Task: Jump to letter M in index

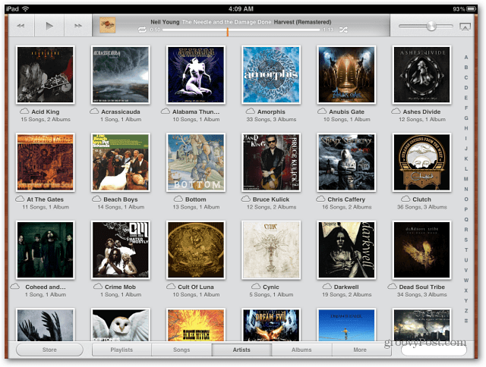Action: pos(465,179)
